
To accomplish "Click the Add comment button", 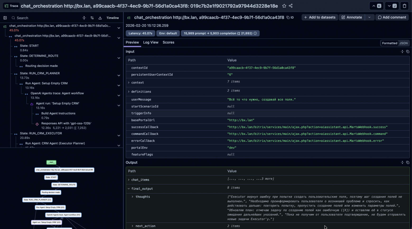I will coord(392,17).
